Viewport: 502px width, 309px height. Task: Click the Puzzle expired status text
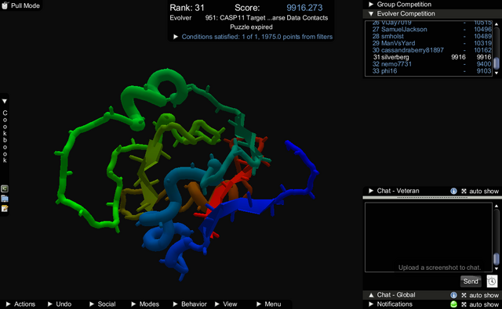251,27
